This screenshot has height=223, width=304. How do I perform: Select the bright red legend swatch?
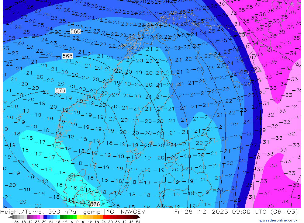click(105, 217)
